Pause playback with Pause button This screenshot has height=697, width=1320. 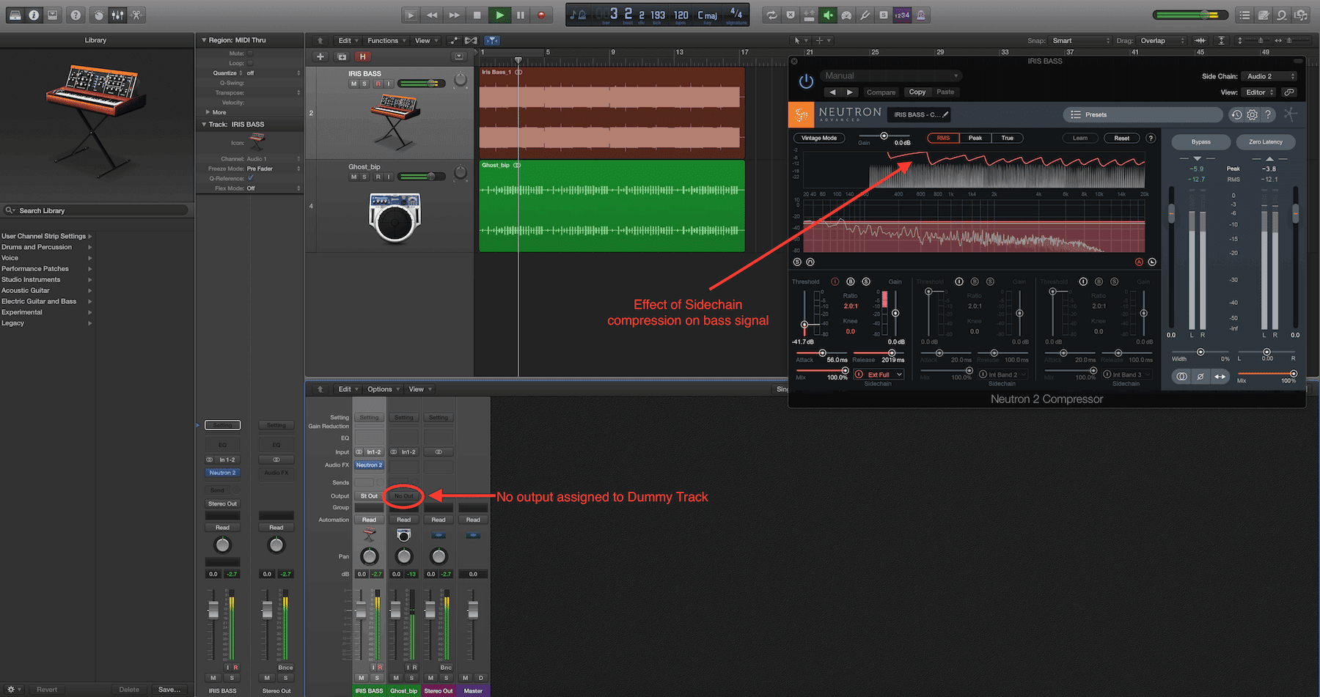(x=521, y=15)
